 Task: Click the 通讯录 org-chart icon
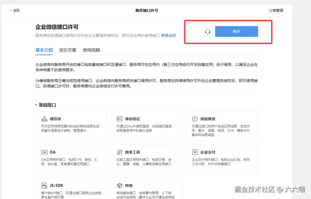[x=44, y=119]
